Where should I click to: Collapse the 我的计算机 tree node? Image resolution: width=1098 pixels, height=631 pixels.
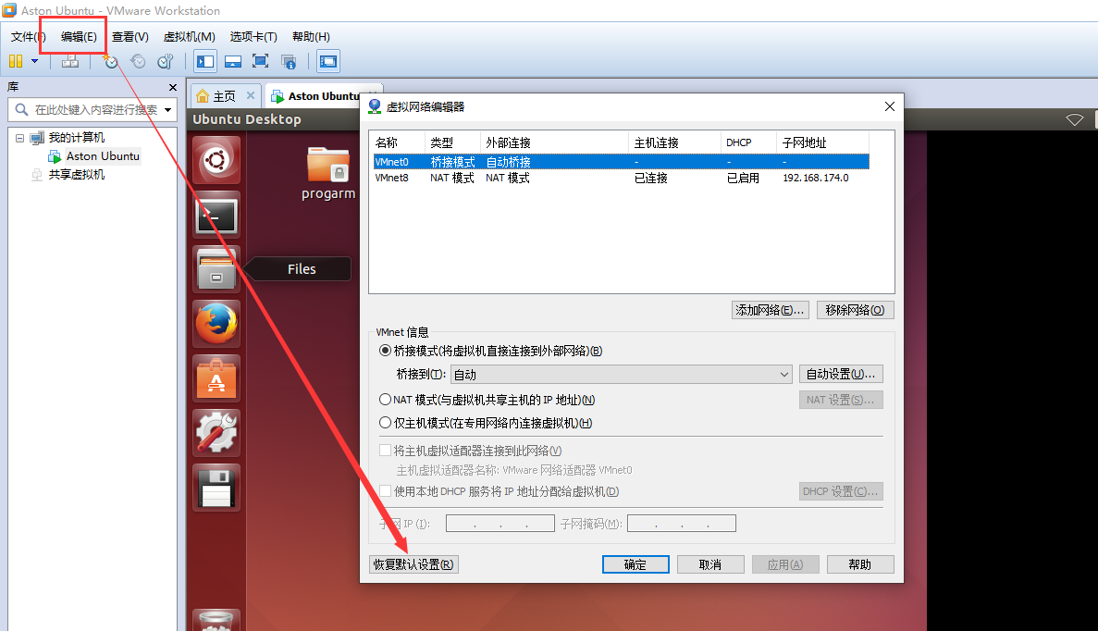click(20, 138)
